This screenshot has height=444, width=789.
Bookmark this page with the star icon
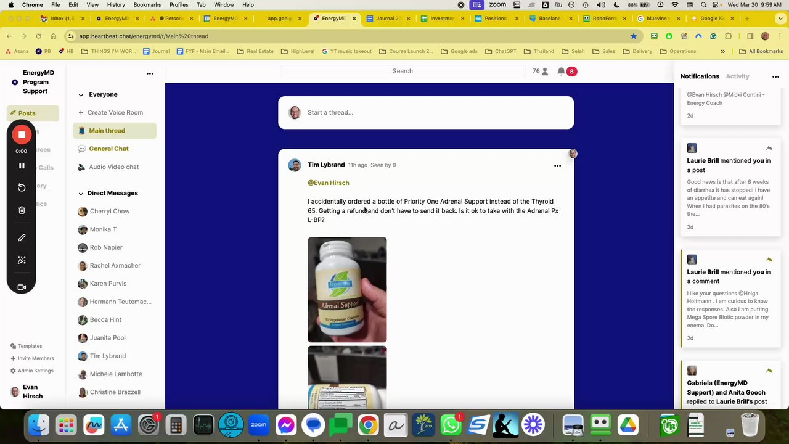tap(633, 36)
